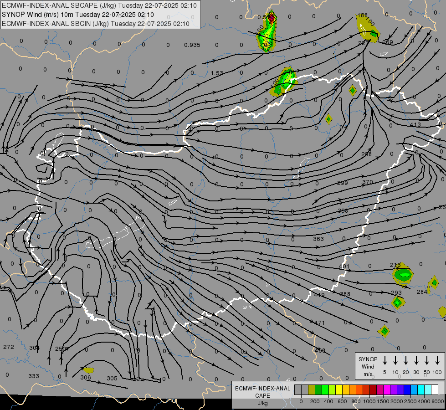Image resolution: width=446 pixels, height=410 pixels.
Task: Select the green diamond CAPE marker below 293
Action: point(398,303)
